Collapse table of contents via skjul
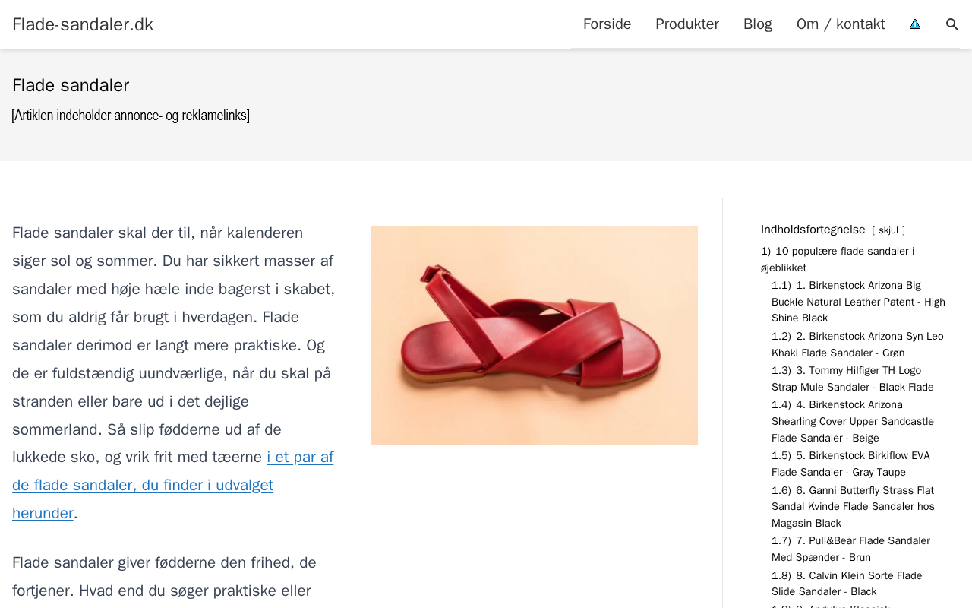Viewport: 972px width, 608px height. pyautogui.click(x=888, y=230)
